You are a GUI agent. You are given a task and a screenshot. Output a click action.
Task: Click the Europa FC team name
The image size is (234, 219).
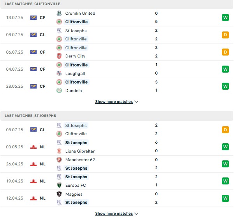coord(76,185)
